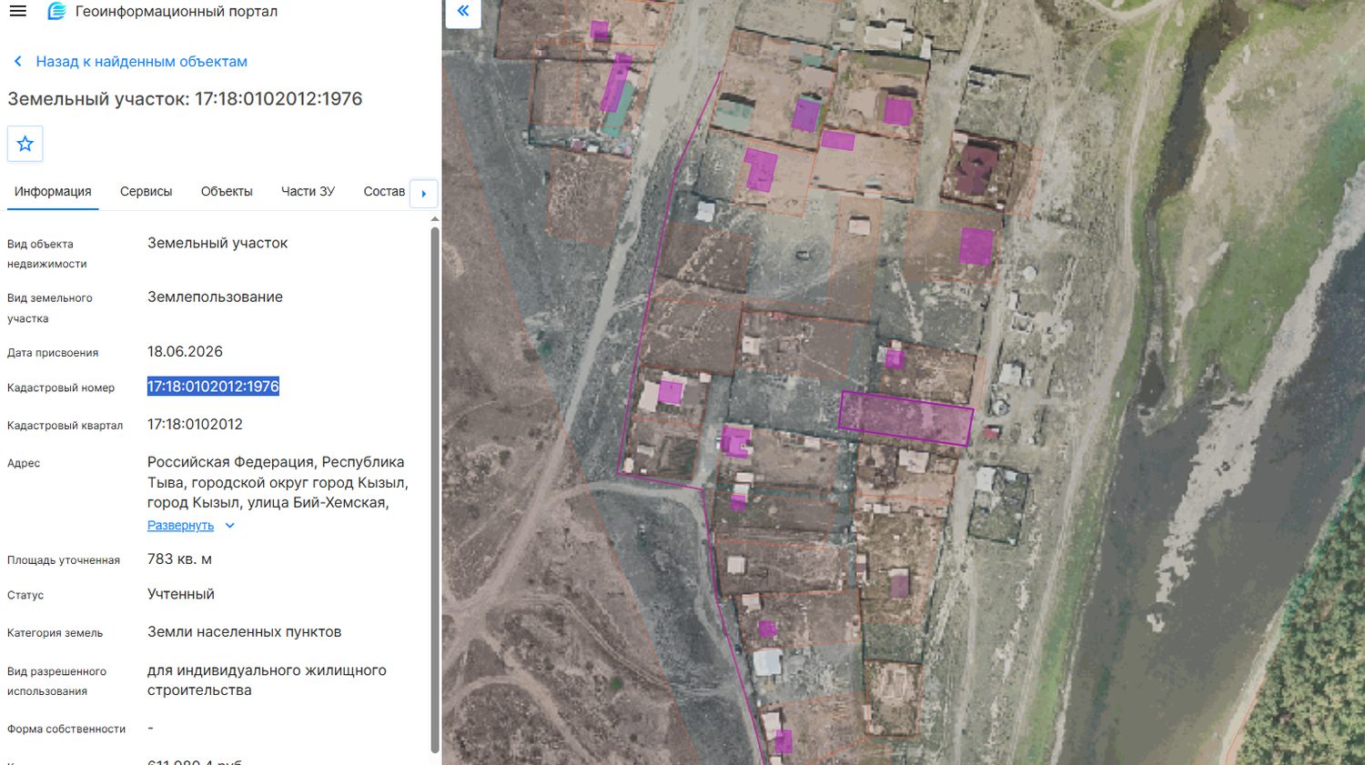Expand the full address via Развернуть
This screenshot has height=765, width=1365.
180,526
